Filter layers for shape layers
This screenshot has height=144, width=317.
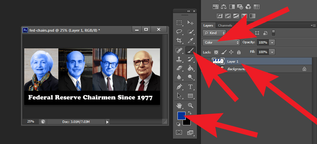coord(257,33)
